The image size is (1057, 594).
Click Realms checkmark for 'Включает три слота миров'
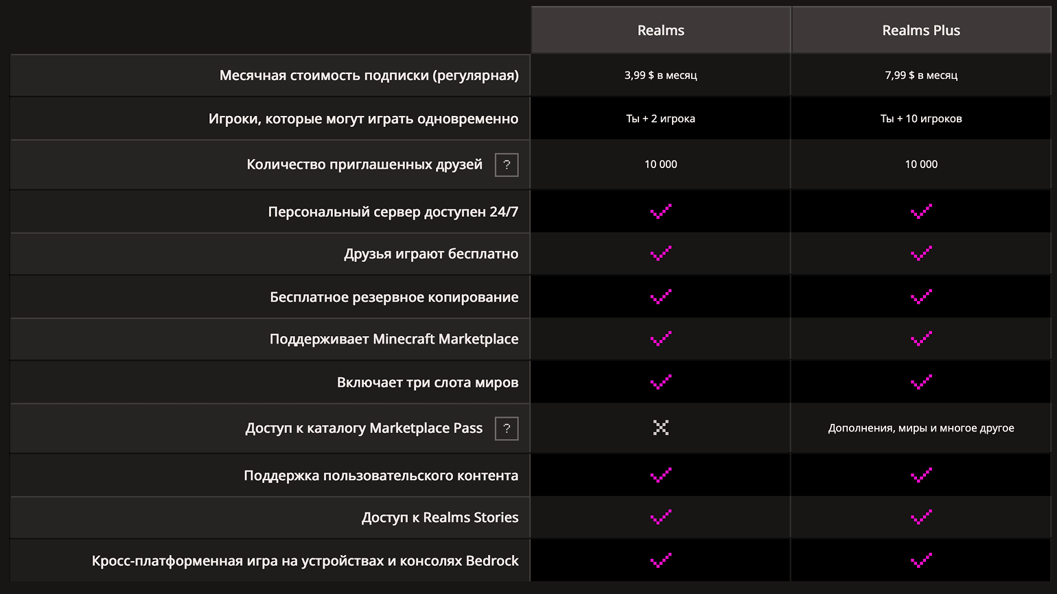point(660,382)
